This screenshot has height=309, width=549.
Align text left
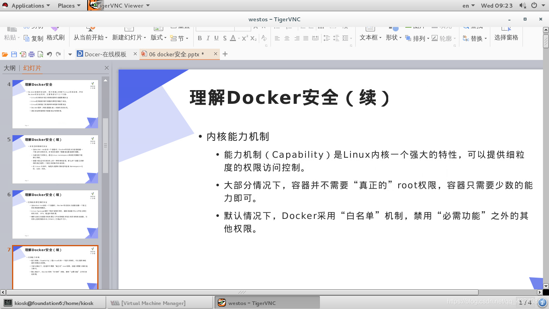tap(277, 38)
